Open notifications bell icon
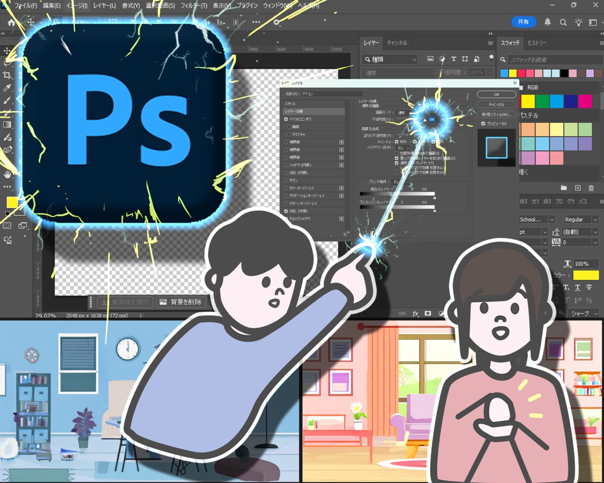Screen dimensions: 604x483 point(548,22)
